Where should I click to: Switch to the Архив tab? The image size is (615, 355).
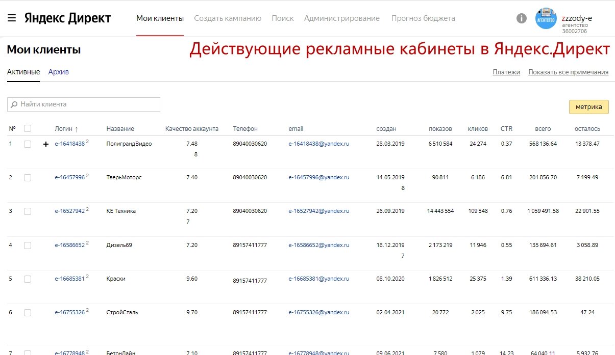pyautogui.click(x=58, y=72)
